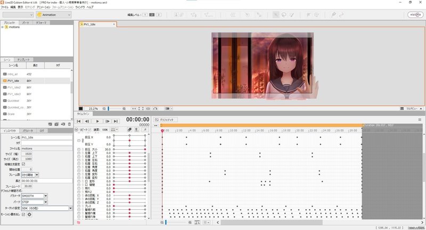Image resolution: width=426 pixels, height=230 pixels.
Task: Click the タグ input field
Action: (x=47, y=143)
